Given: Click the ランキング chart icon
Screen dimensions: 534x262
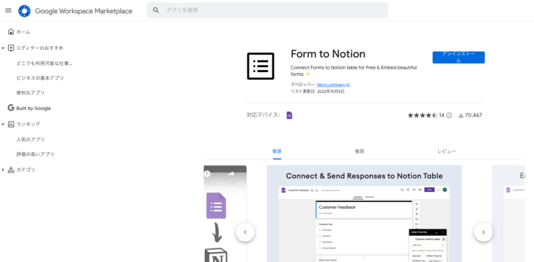Looking at the screenshot, I should click(x=11, y=124).
